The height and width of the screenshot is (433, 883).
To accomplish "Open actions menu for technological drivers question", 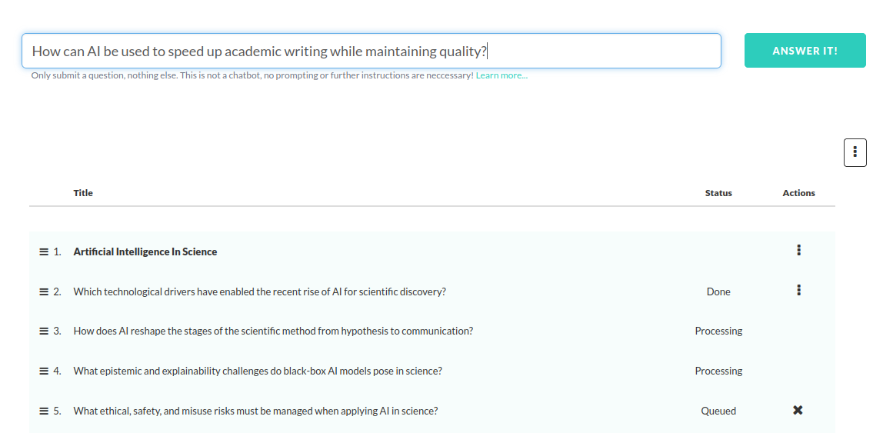I will tap(799, 290).
